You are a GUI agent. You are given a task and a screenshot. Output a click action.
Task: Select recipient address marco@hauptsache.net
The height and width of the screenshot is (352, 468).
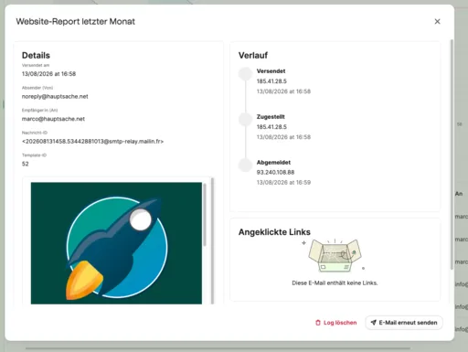point(53,119)
